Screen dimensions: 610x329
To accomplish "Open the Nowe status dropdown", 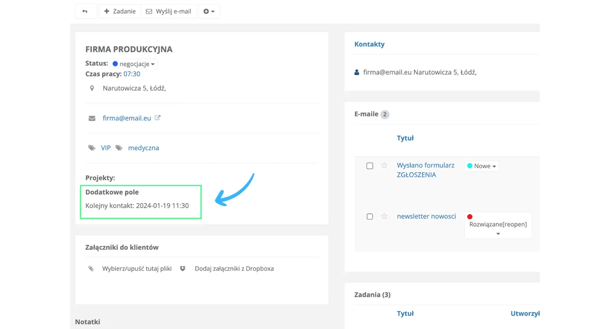I will [x=481, y=166].
